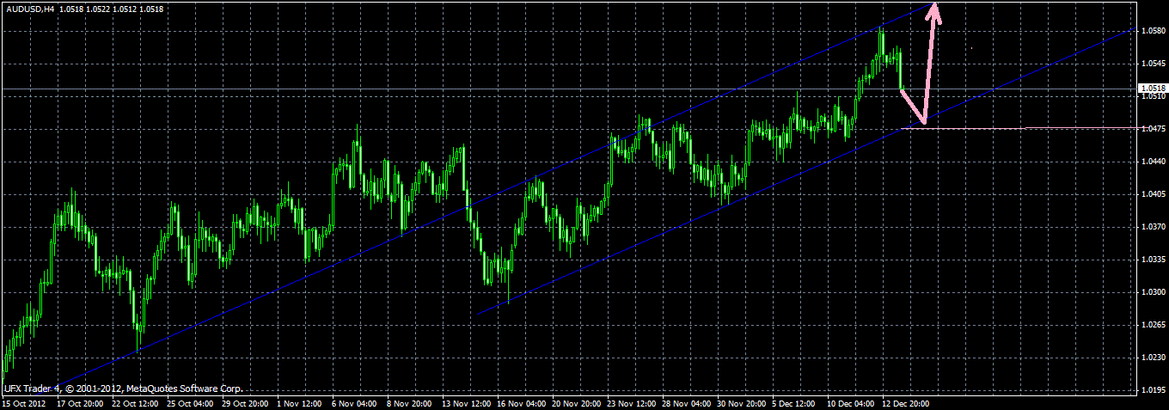Click the 1.0300 price axis label

pyautogui.click(x=1154, y=292)
